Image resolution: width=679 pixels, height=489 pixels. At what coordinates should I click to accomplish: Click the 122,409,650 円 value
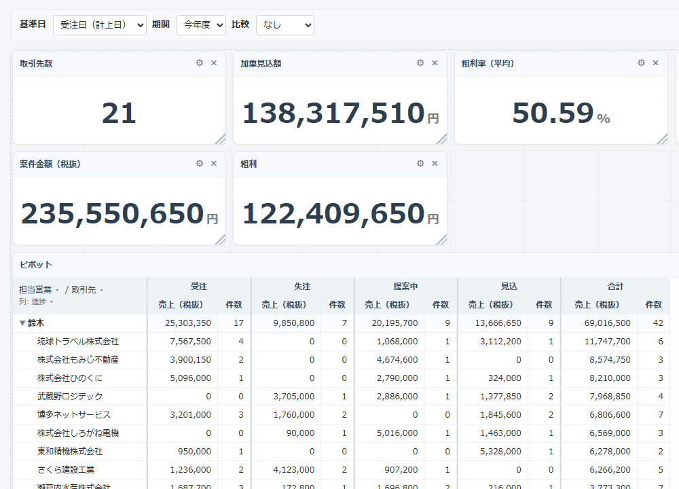pos(340,214)
